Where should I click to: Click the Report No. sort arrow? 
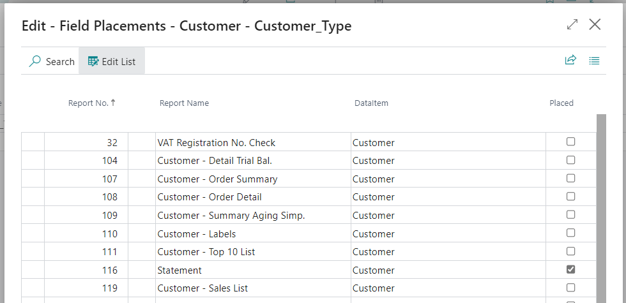114,103
